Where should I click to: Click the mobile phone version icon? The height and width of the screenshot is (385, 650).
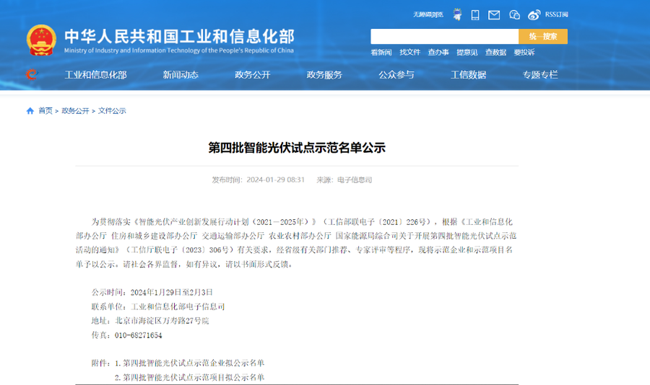pyautogui.click(x=475, y=14)
